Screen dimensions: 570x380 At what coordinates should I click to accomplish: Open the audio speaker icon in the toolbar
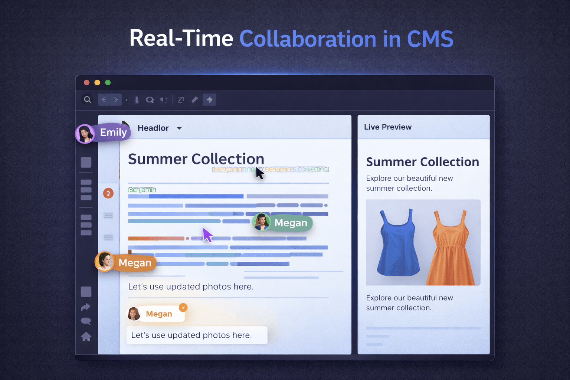point(164,99)
